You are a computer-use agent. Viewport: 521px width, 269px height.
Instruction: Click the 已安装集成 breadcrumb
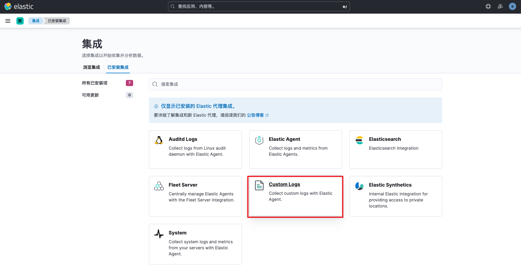click(x=57, y=21)
